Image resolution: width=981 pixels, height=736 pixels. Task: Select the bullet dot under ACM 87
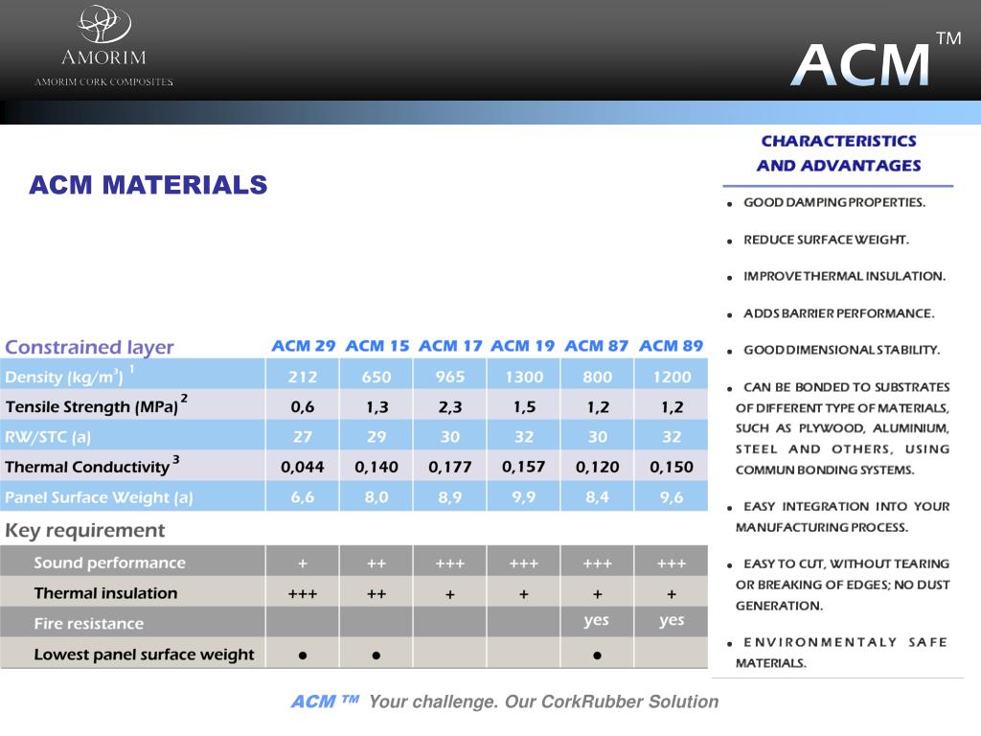pyautogui.click(x=598, y=655)
